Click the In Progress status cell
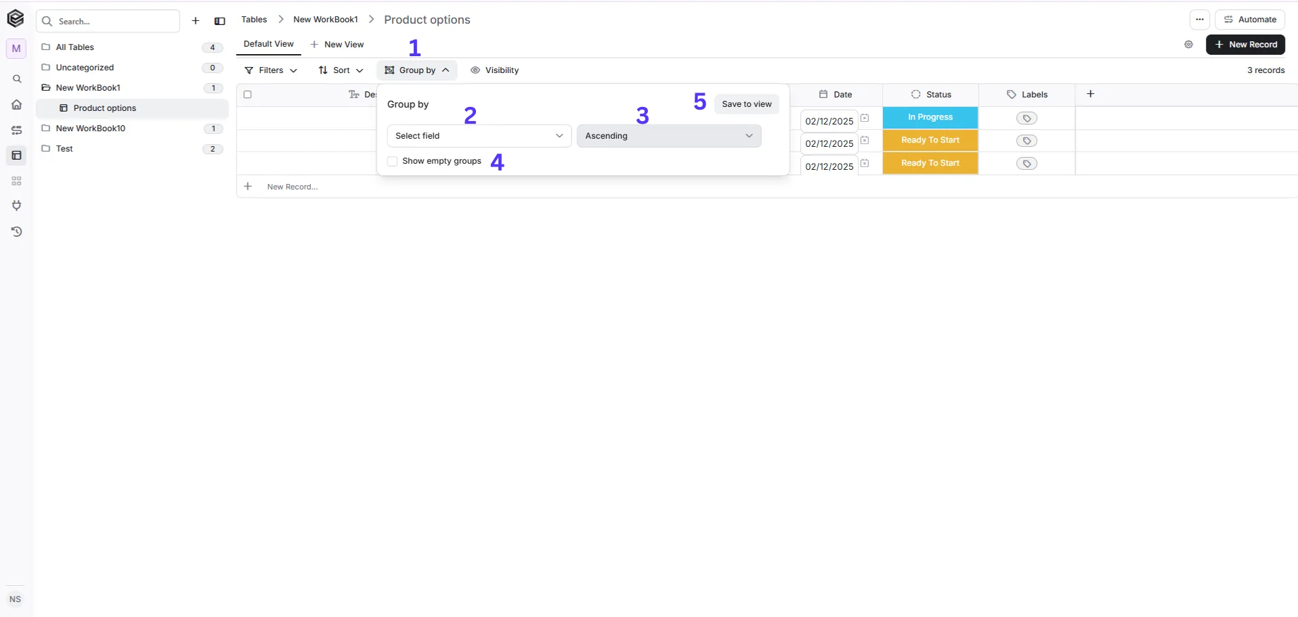The width and height of the screenshot is (1298, 617). [x=930, y=118]
